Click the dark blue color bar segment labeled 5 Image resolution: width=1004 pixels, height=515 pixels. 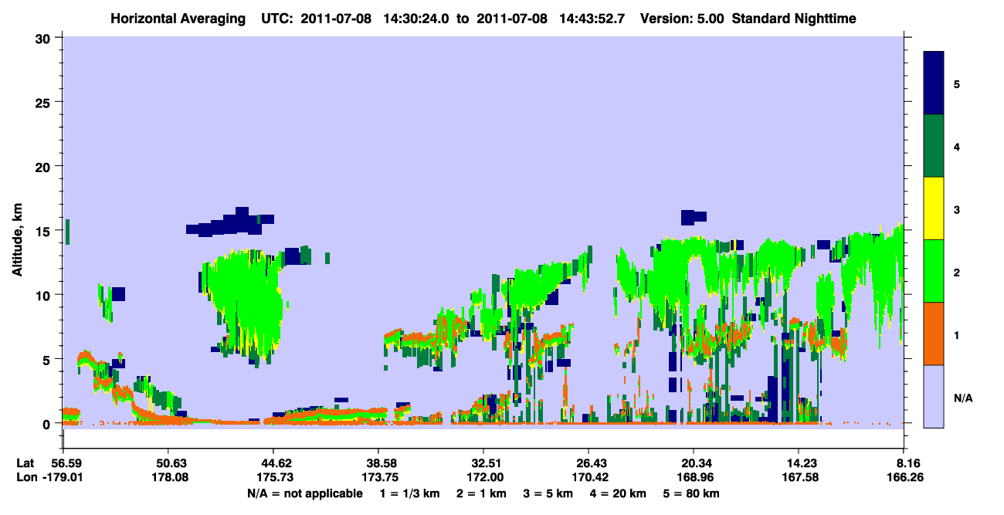pyautogui.click(x=934, y=83)
